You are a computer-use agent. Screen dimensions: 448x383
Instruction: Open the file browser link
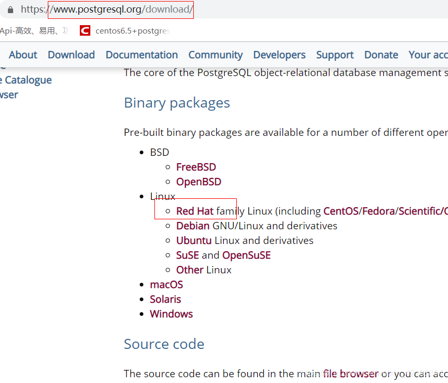[350, 374]
